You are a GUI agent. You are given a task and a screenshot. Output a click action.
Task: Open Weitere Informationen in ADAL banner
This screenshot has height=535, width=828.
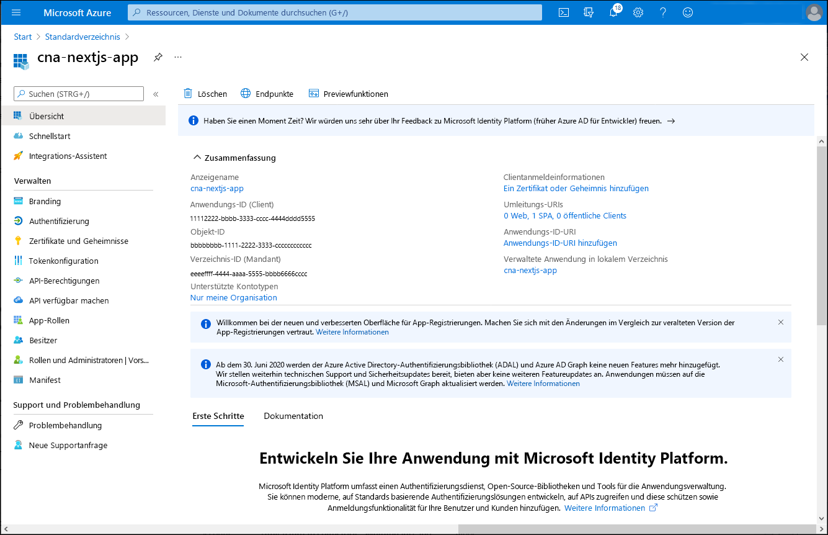click(x=543, y=384)
